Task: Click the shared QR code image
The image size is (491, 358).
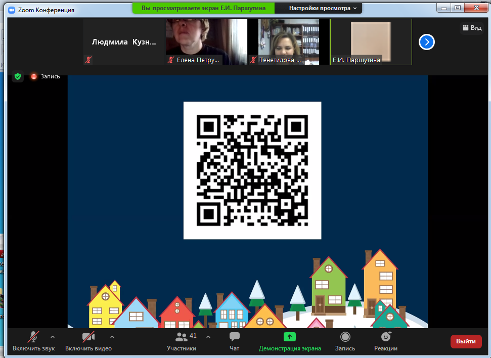Action: pyautogui.click(x=252, y=170)
